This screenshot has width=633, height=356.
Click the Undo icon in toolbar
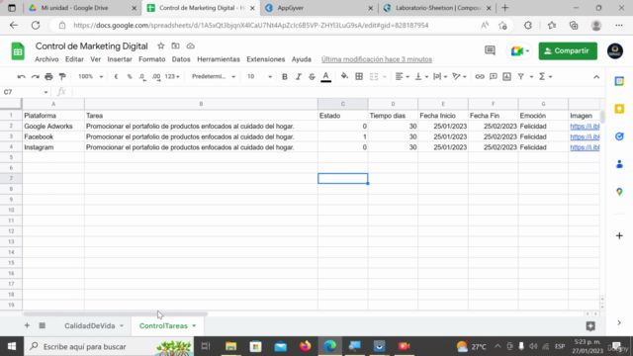22,77
